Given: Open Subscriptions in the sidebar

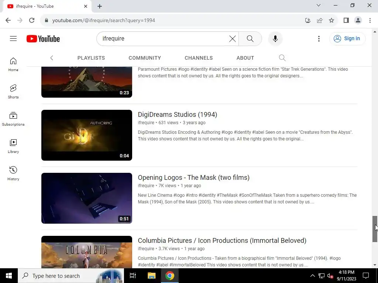Looking at the screenshot, I should pos(13,119).
